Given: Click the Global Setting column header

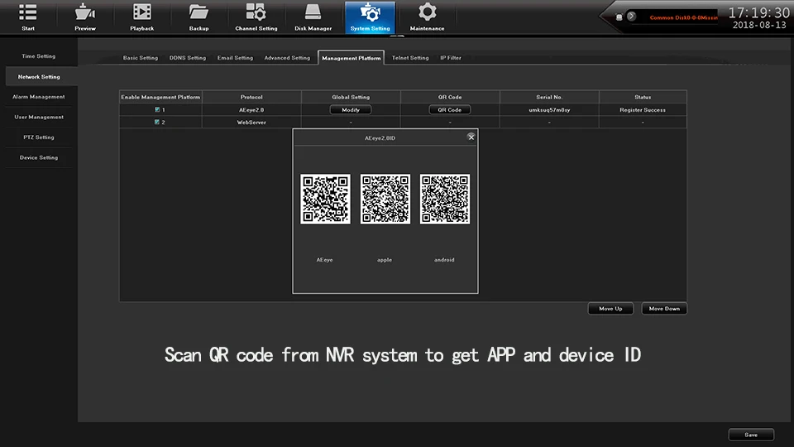Looking at the screenshot, I should tap(351, 97).
